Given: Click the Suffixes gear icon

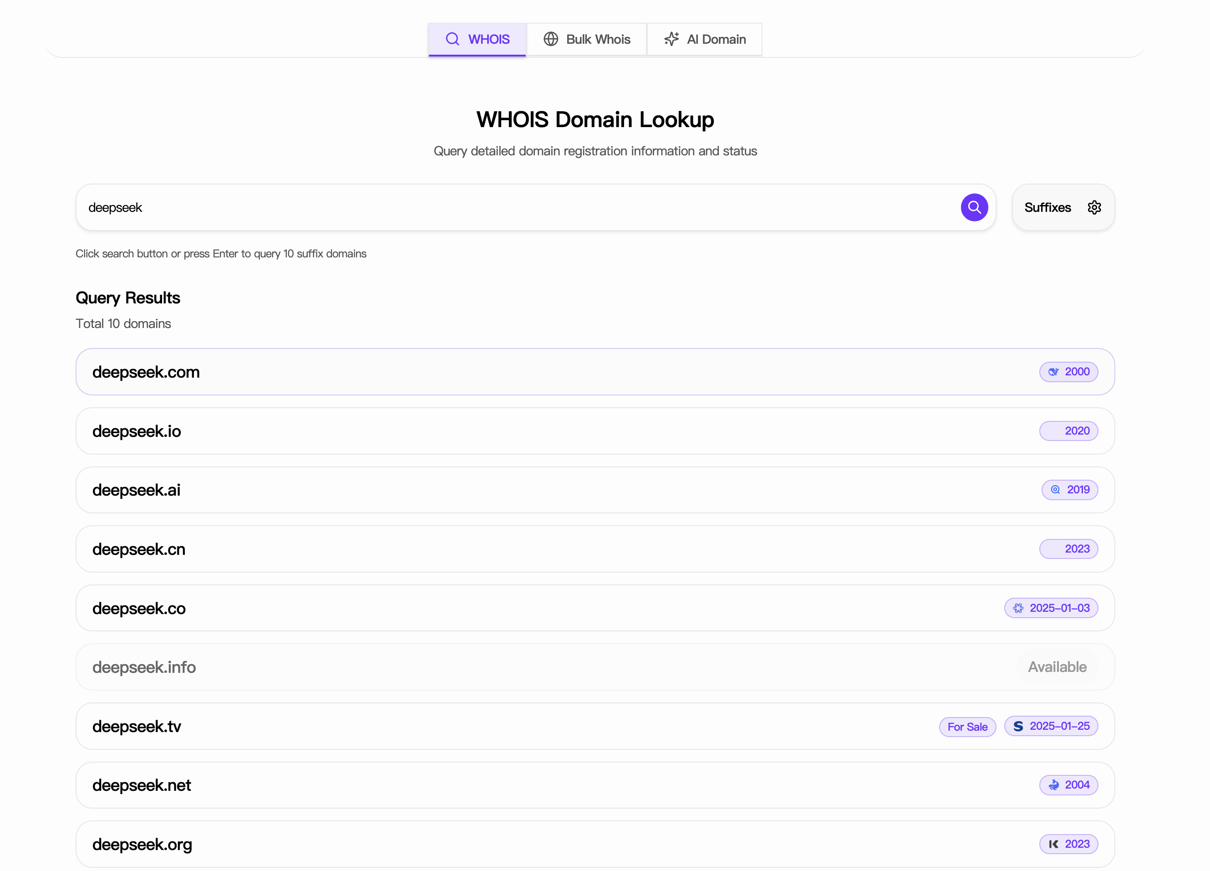Looking at the screenshot, I should 1094,207.
